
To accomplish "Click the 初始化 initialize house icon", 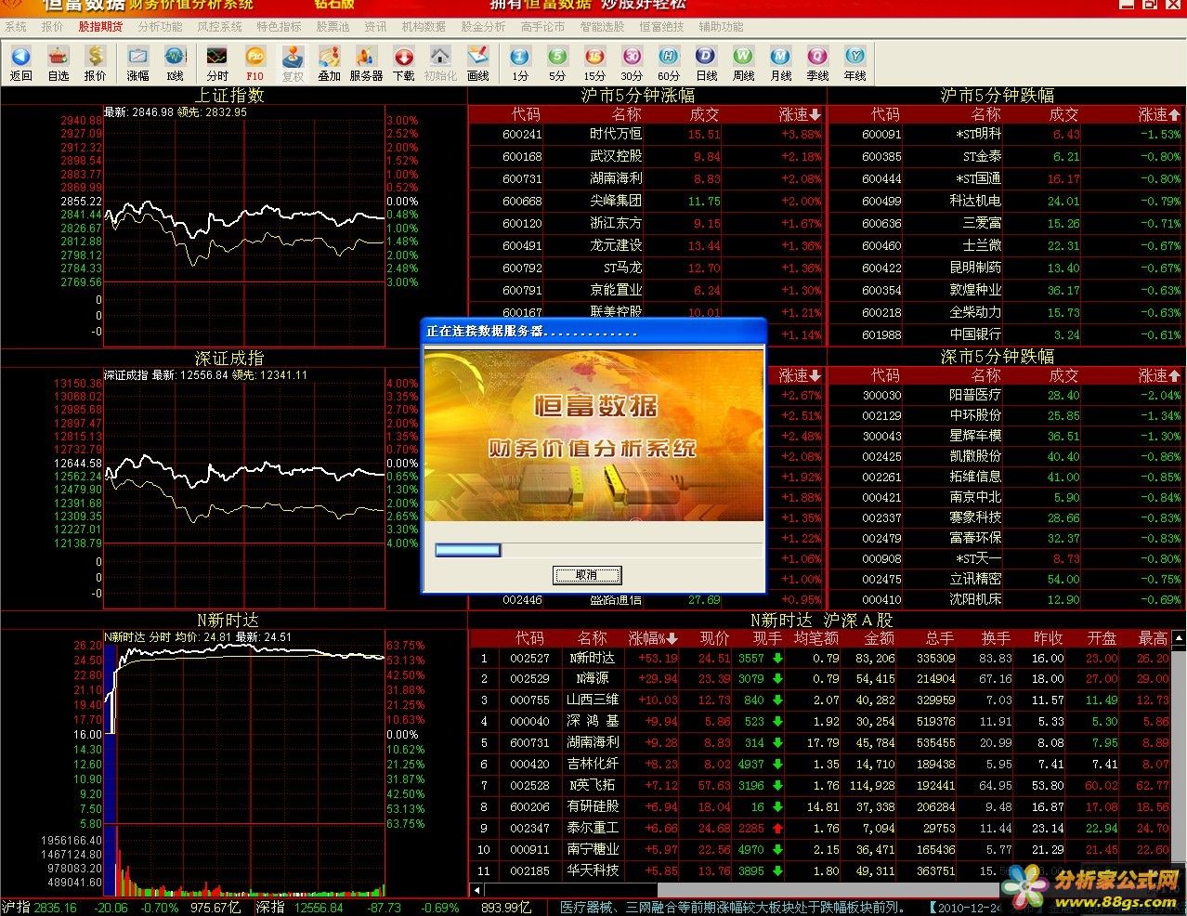I will pos(440,63).
